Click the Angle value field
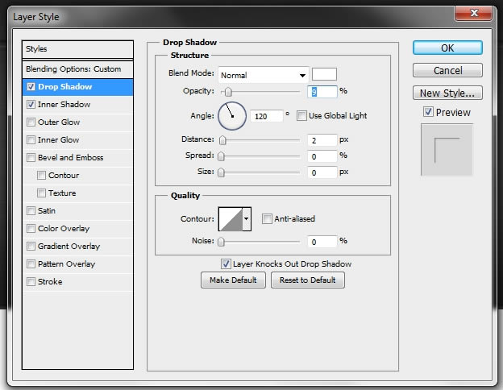Image resolution: width=503 pixels, height=390 pixels. (x=267, y=116)
